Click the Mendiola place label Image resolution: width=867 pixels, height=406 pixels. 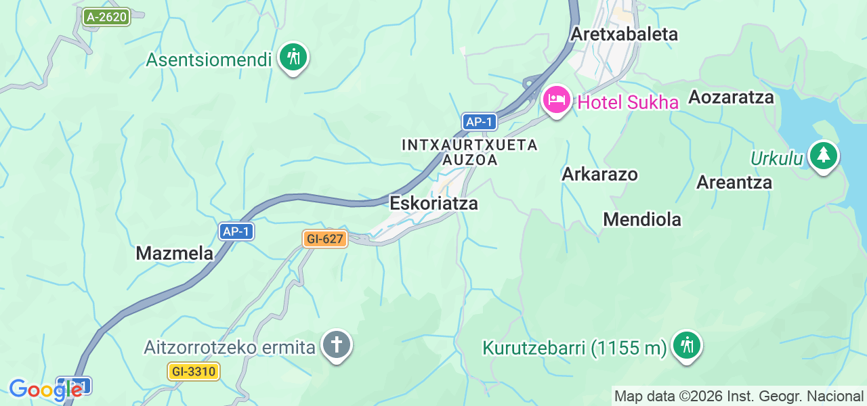click(642, 219)
